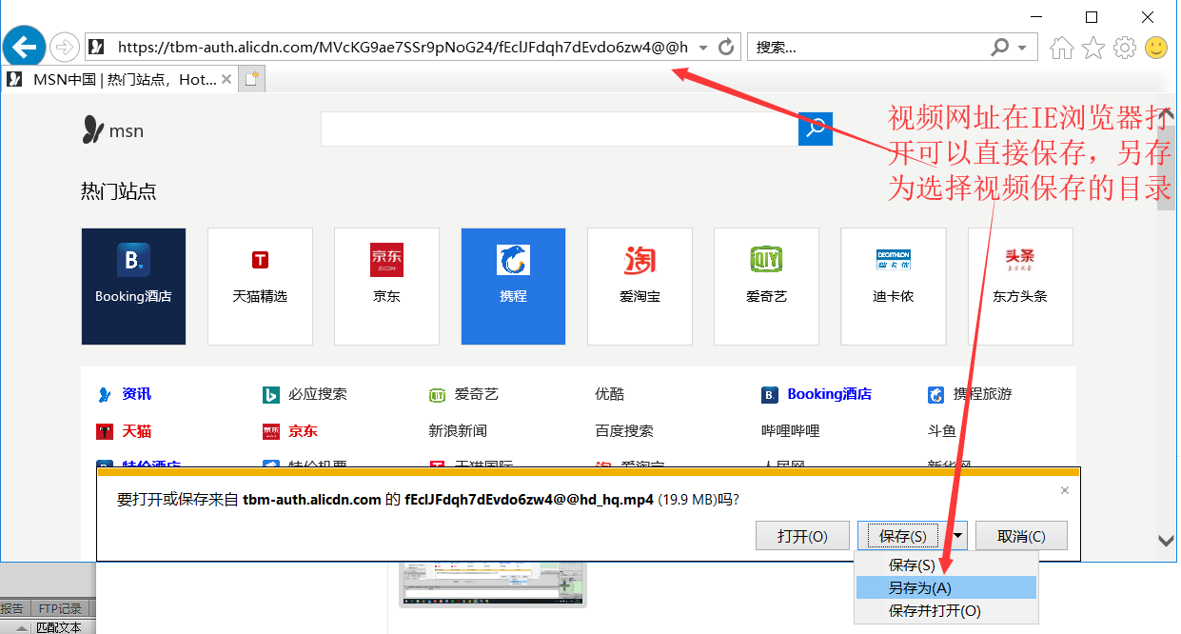Expand the 保存(S) split-button arrow

point(957,536)
